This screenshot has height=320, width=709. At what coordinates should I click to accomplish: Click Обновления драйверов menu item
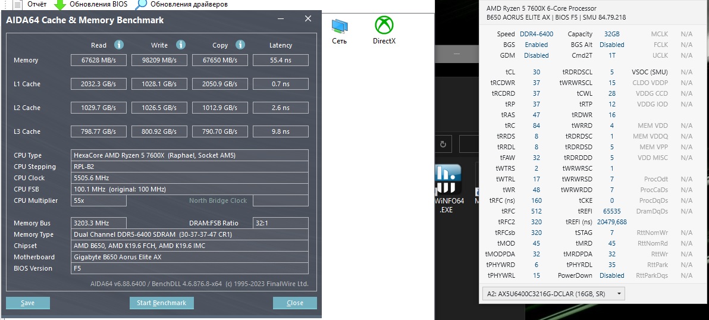pyautogui.click(x=189, y=5)
